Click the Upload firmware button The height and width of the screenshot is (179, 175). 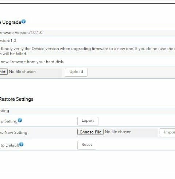pyautogui.click(x=76, y=72)
